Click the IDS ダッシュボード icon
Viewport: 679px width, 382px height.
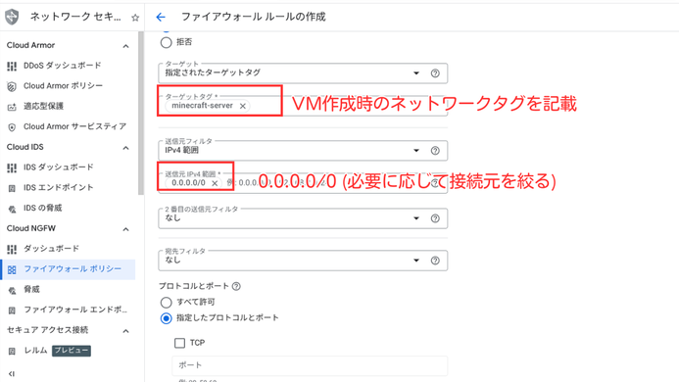[12, 167]
